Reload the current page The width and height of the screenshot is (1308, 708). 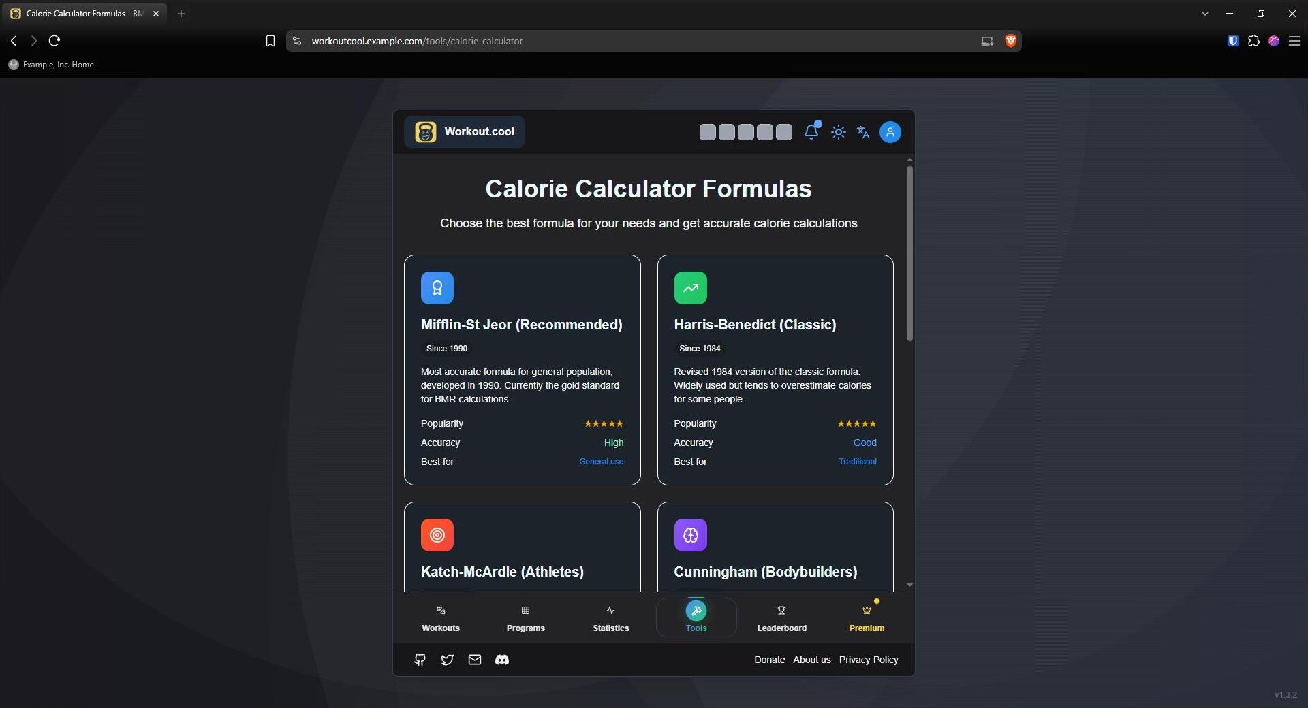coord(54,41)
